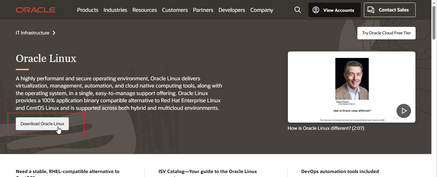Open 'DevOps automation tools included' article
The height and width of the screenshot is (177, 437).
tap(340, 171)
